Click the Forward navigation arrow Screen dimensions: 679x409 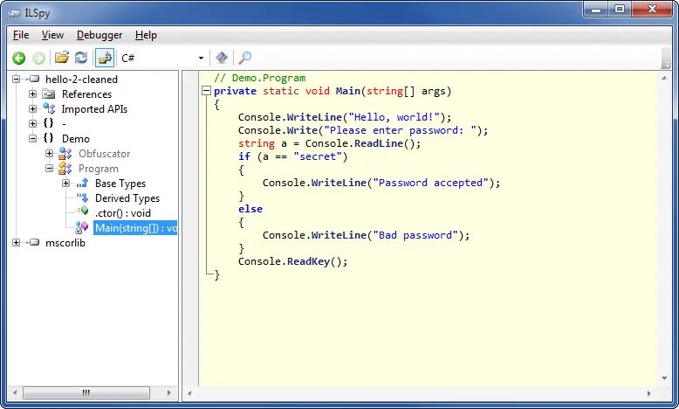point(39,58)
